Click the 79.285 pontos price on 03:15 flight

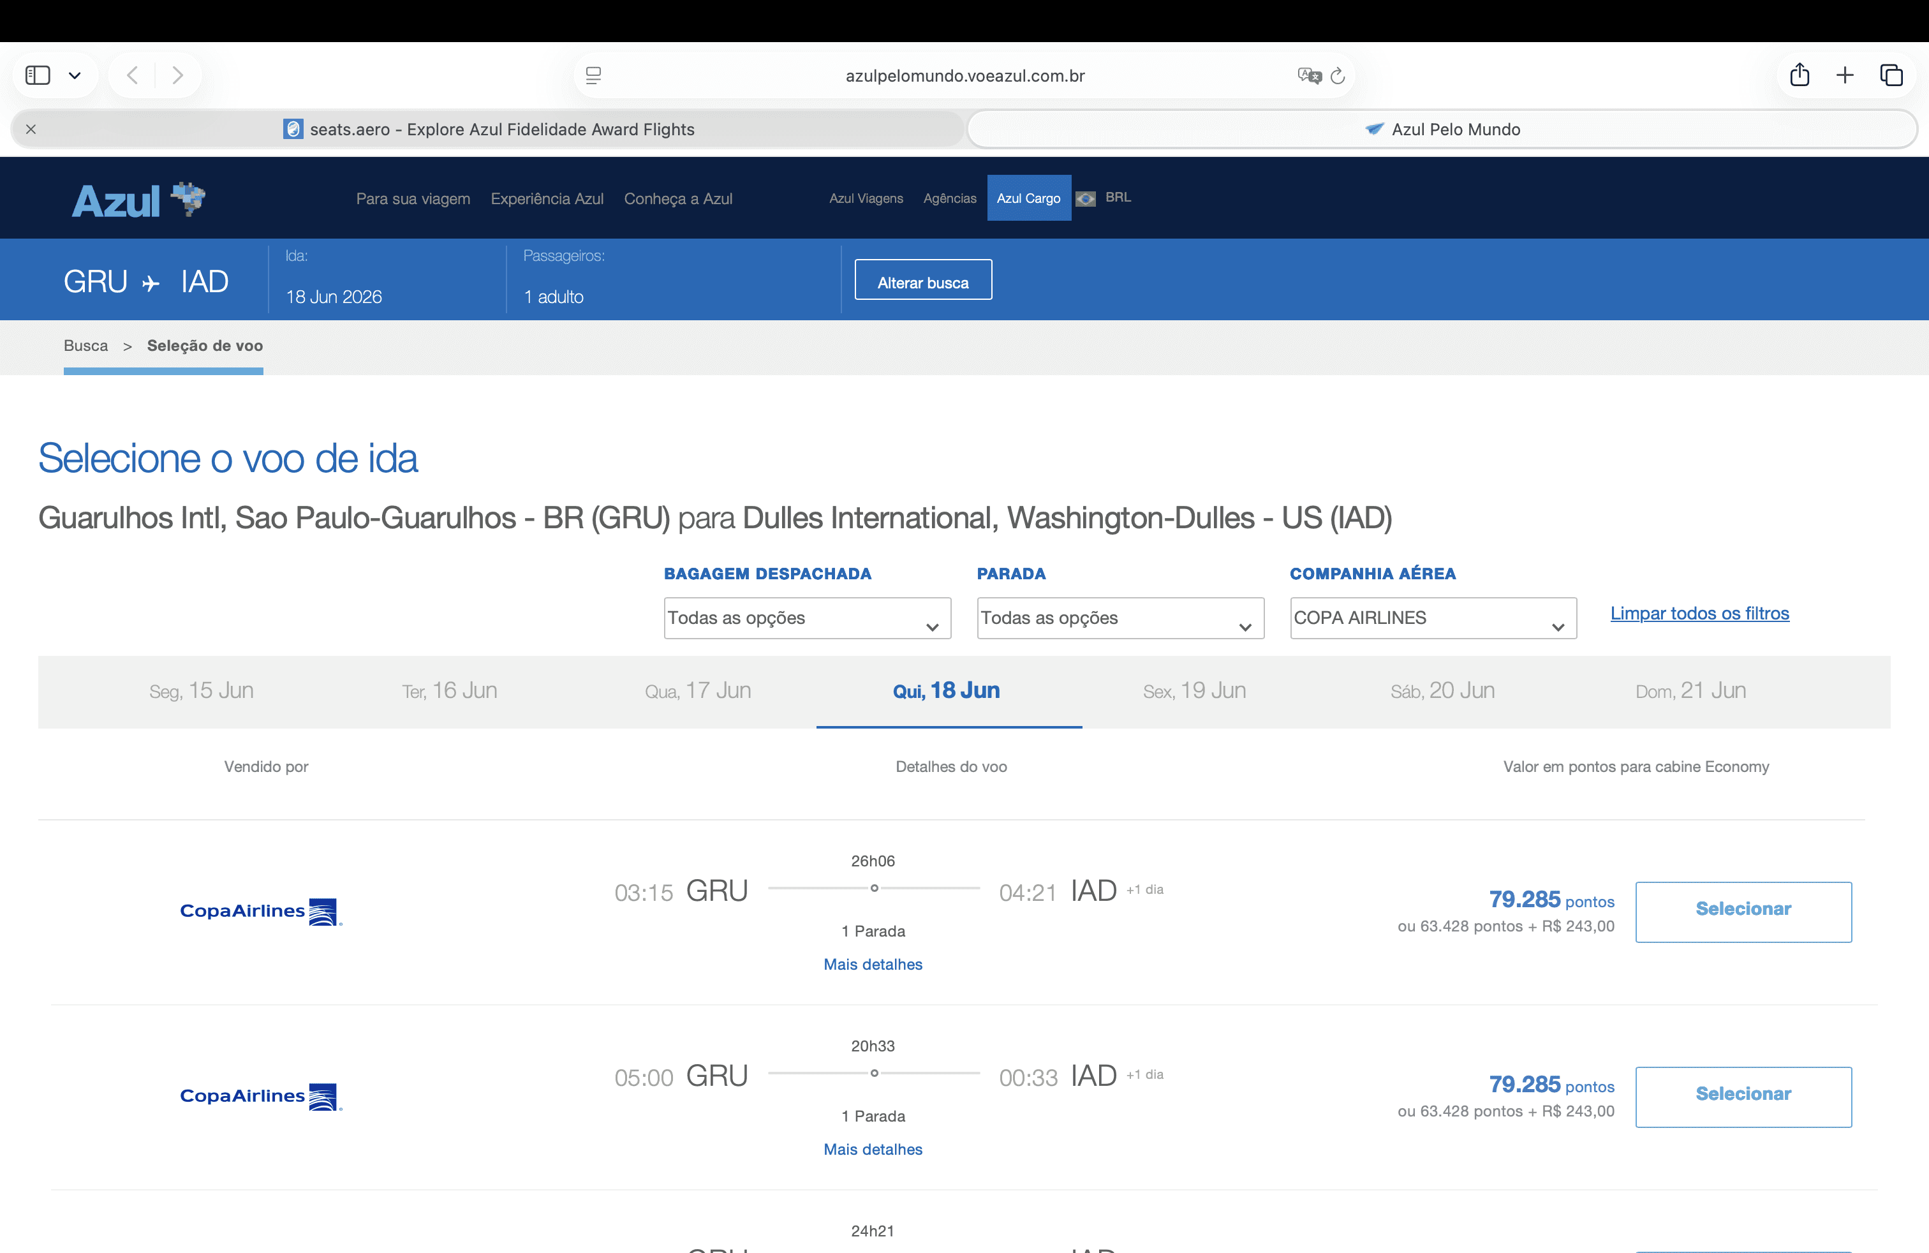tap(1551, 900)
